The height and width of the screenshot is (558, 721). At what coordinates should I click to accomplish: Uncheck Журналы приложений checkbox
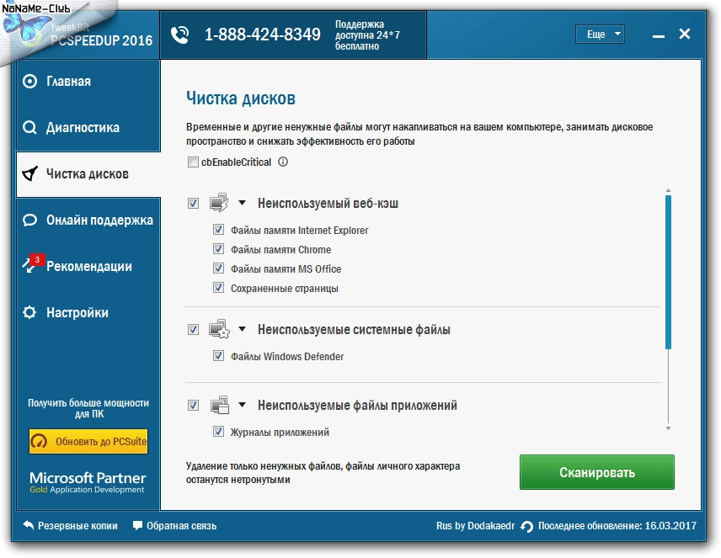pos(218,432)
